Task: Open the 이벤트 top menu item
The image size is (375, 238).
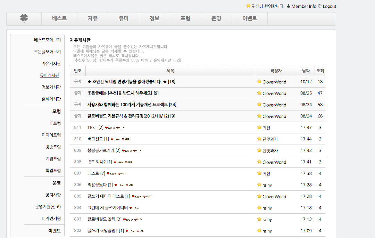Action: click(x=249, y=19)
